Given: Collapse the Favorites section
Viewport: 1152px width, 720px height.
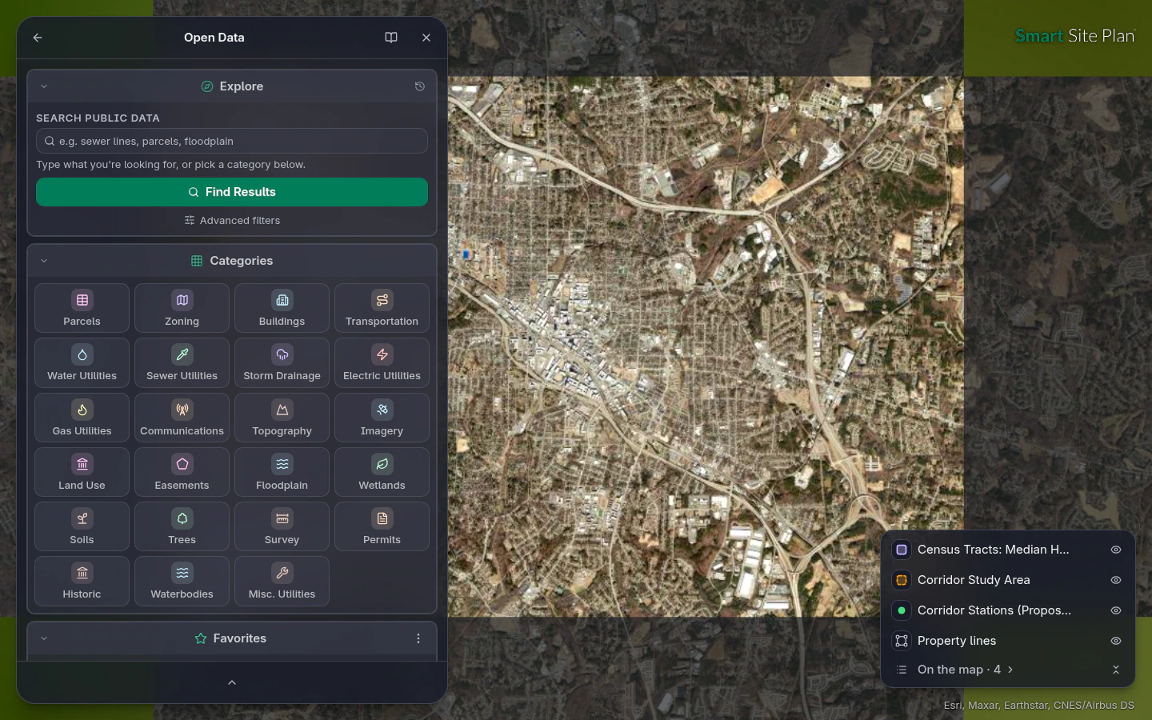Looking at the screenshot, I should (x=44, y=638).
